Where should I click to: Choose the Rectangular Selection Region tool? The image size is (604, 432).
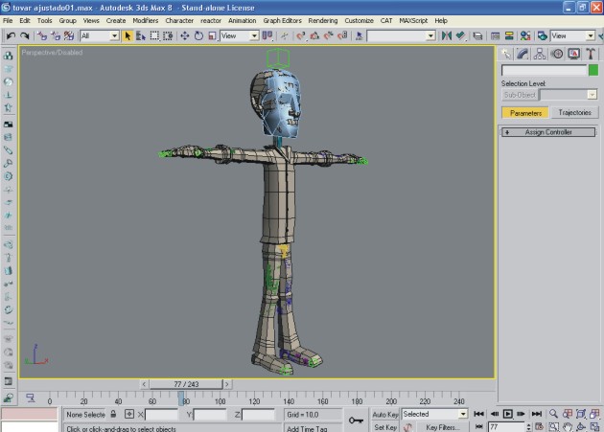point(154,35)
